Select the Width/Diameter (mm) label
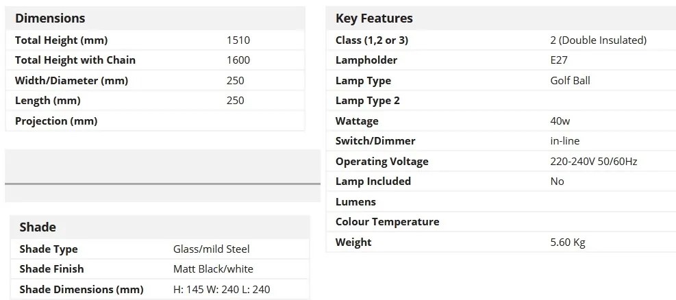 [x=71, y=81]
